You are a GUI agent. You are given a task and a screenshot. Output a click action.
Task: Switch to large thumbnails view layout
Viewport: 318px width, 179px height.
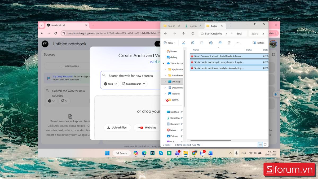coord(265,145)
